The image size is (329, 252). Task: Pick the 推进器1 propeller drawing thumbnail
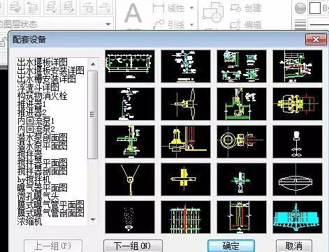tap(186, 104)
